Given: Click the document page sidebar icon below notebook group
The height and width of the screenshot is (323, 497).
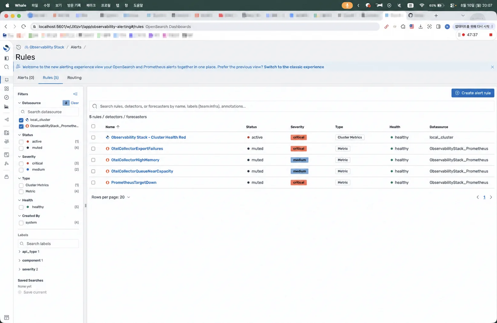Looking at the screenshot, I should click(6, 155).
